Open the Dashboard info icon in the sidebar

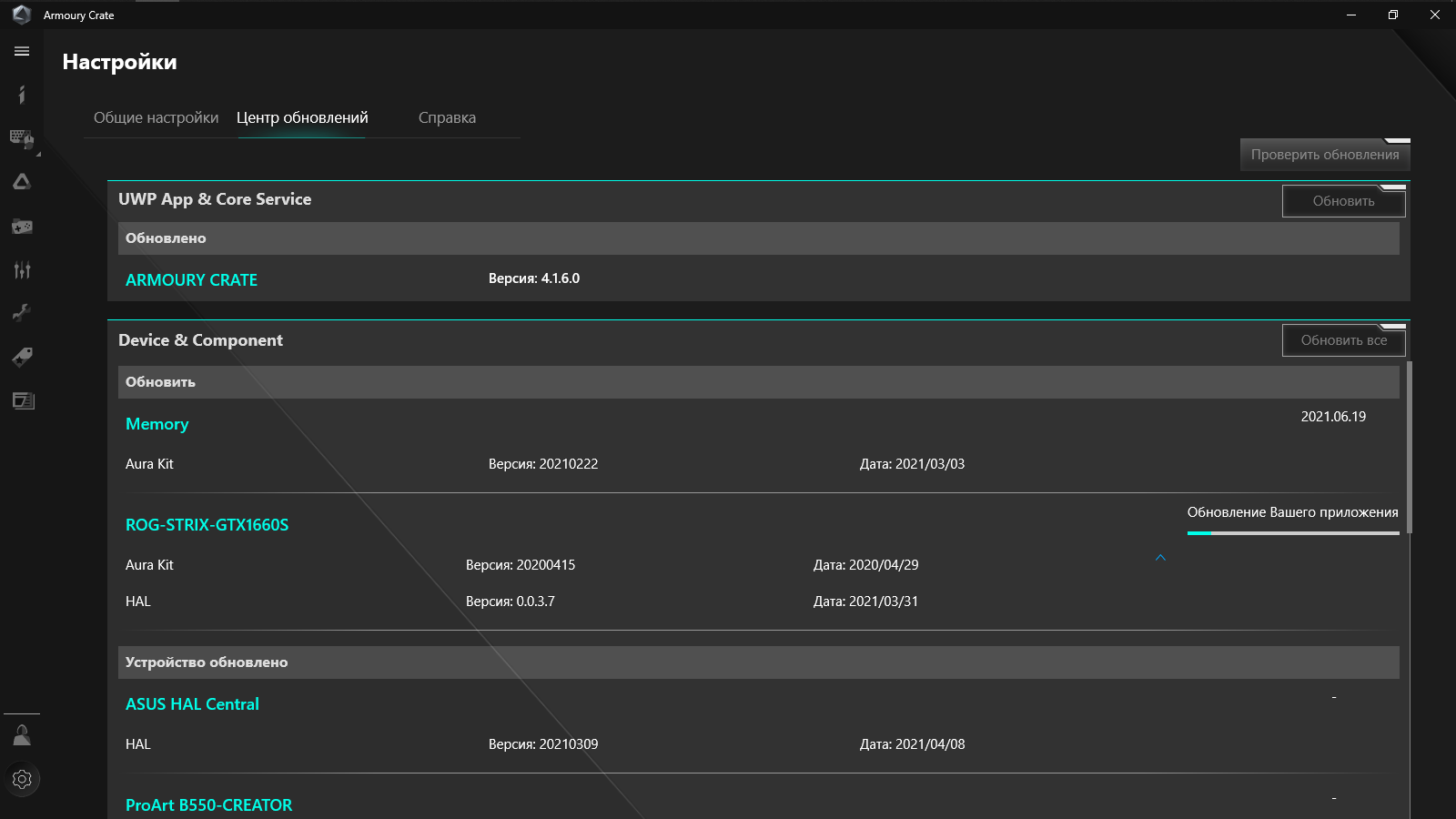(22, 95)
